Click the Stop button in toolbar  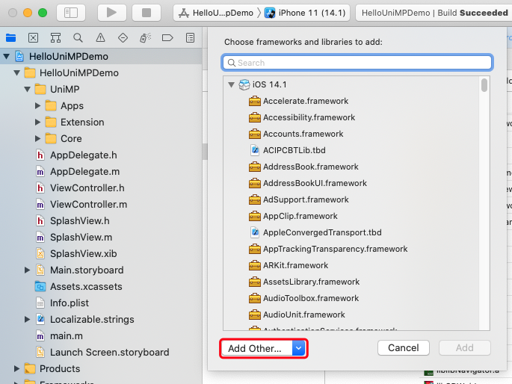point(146,13)
